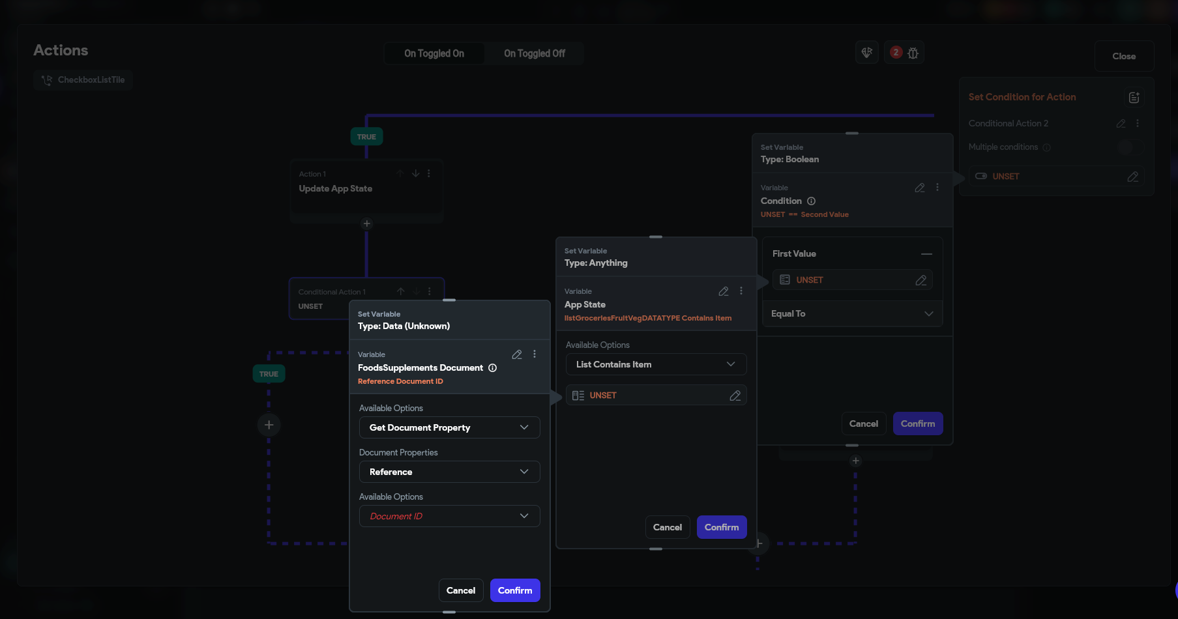The image size is (1178, 619).
Task: Open the Document ID dropdown
Action: pos(449,515)
